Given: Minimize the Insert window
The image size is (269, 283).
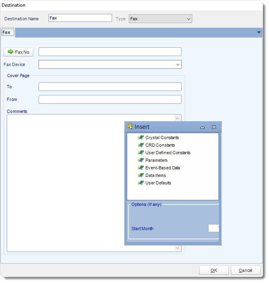Looking at the screenshot, I should click(x=202, y=128).
